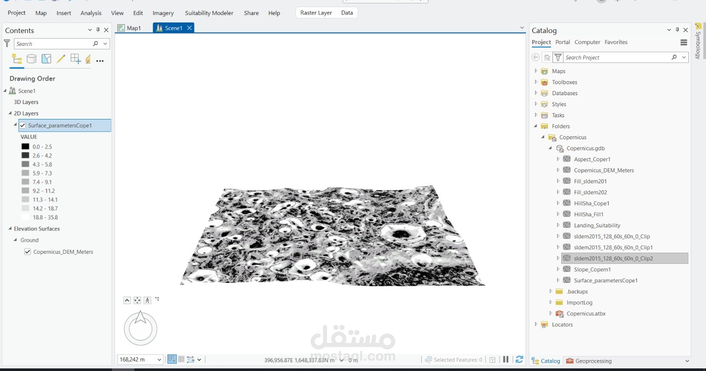This screenshot has height=371, width=706.
Task: Select Slope_Copern1 raster in Catalog
Action: (592, 269)
